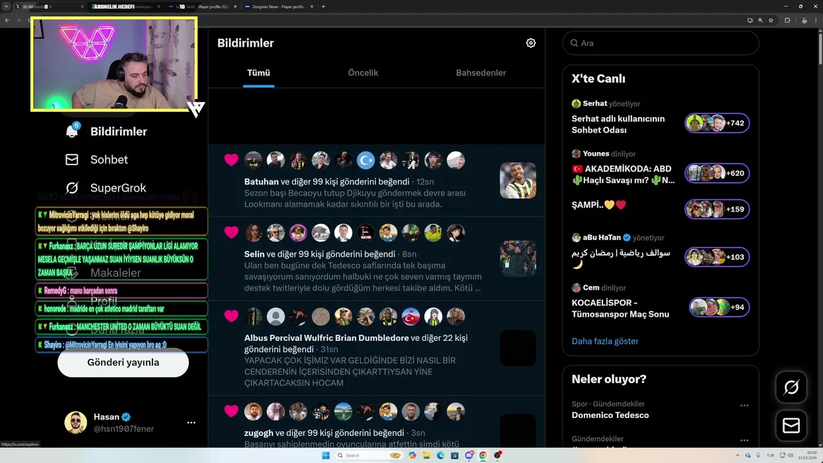
Task: Click the heart icon on zugogh notification
Action: [231, 411]
